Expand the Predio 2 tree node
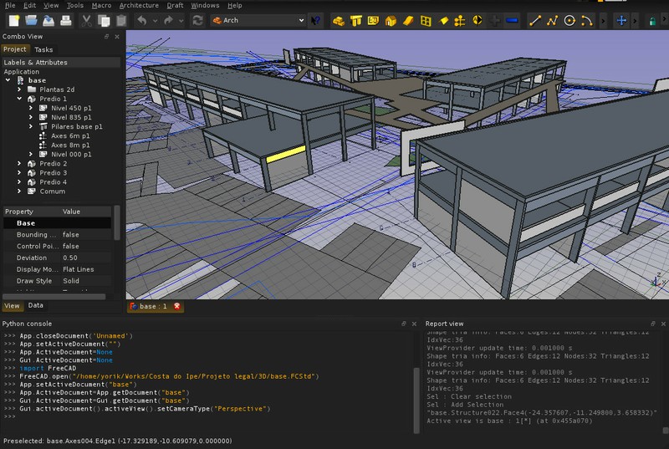Image resolution: width=669 pixels, height=449 pixels. [20, 164]
